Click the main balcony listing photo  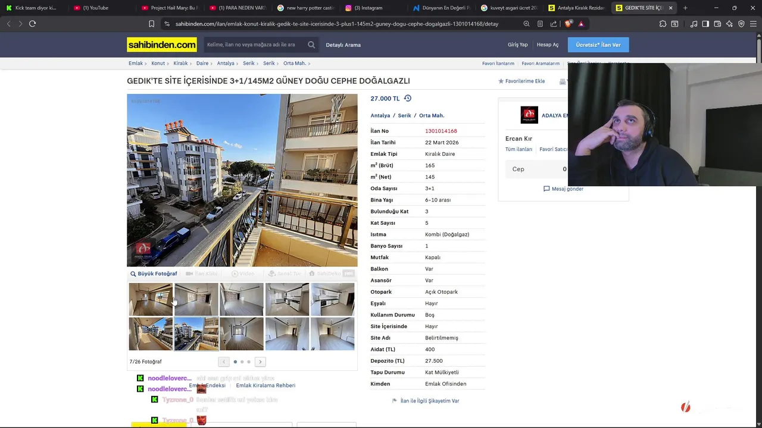pos(242,180)
